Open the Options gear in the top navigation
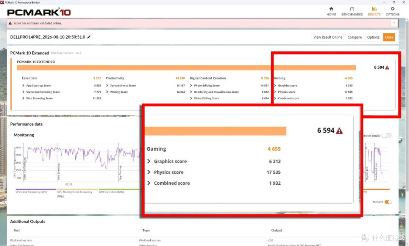 [393, 9]
